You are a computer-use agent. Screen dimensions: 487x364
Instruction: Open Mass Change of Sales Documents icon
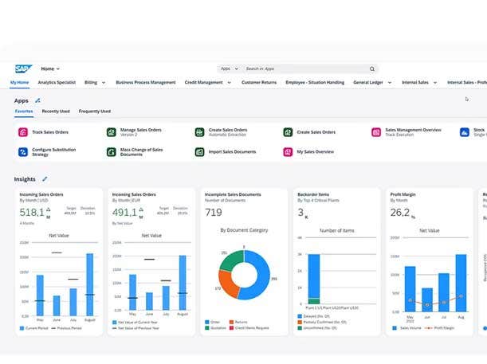coord(112,151)
